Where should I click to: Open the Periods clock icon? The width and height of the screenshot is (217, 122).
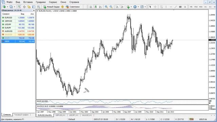(x=135, y=7)
